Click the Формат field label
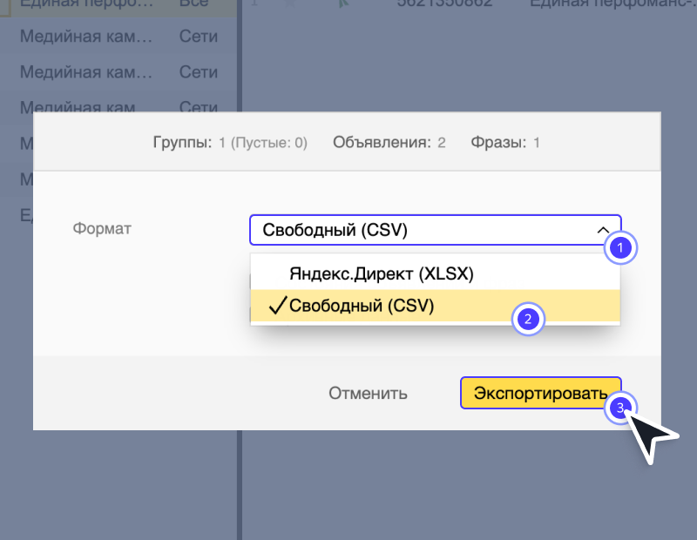Viewport: 697px width, 540px height. pyautogui.click(x=102, y=229)
